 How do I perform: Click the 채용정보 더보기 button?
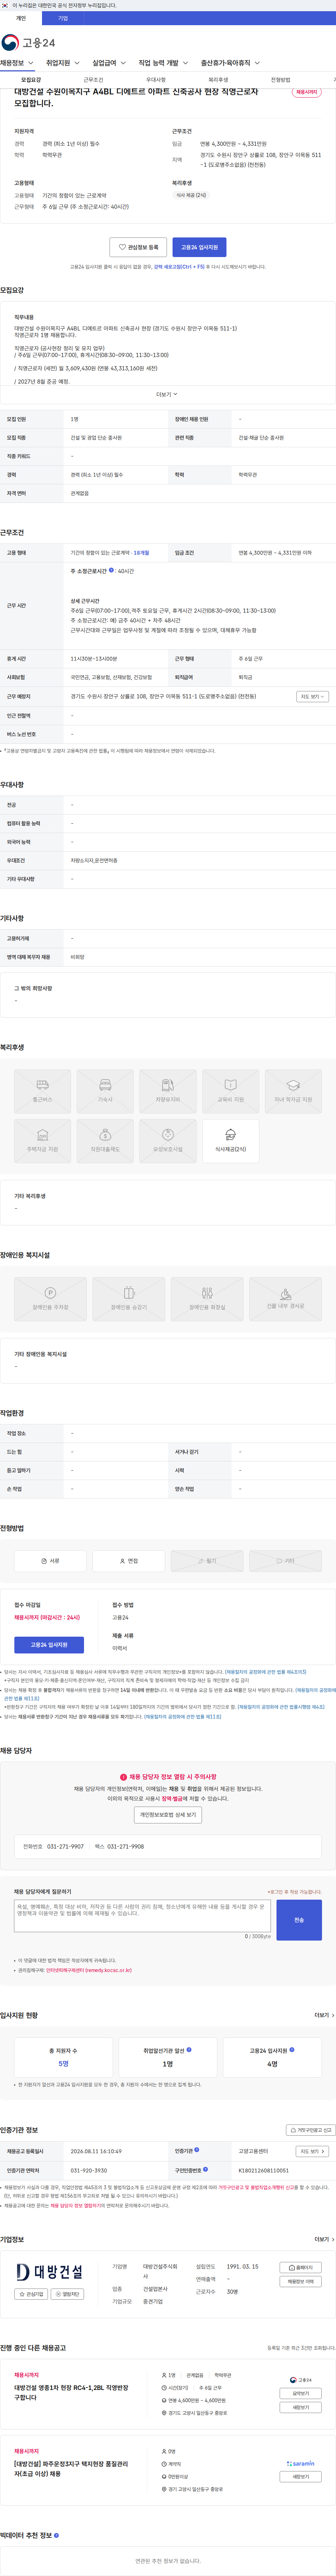point(301,2281)
